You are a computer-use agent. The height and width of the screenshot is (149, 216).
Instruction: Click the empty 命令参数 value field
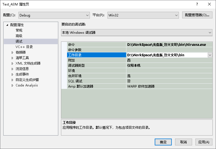tap(169, 50)
